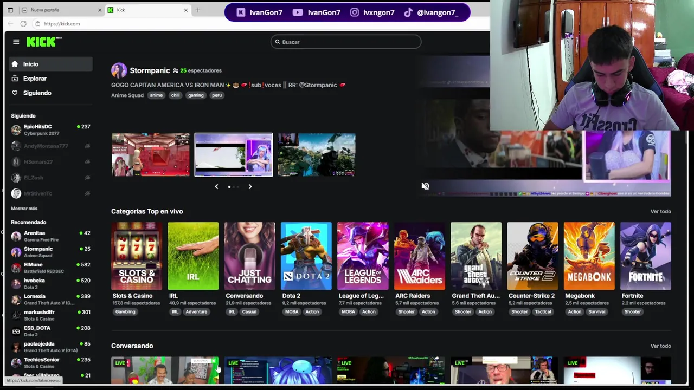Open the hamburger menu beside Kick logo
The height and width of the screenshot is (390, 694).
click(x=16, y=42)
